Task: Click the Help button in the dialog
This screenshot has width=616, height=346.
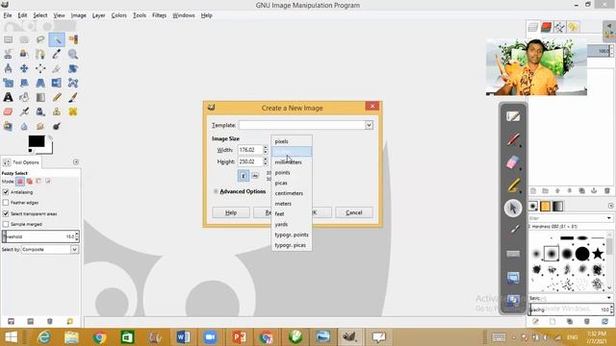Action: coord(231,212)
